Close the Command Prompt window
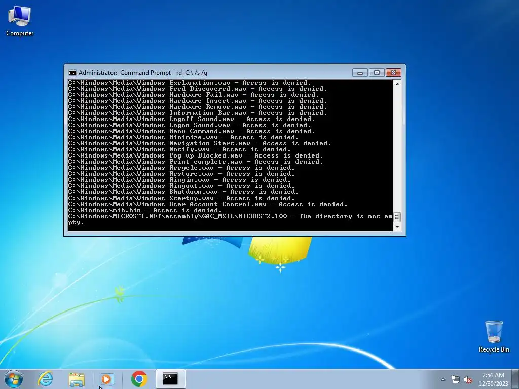This screenshot has height=389, width=519. [x=393, y=73]
